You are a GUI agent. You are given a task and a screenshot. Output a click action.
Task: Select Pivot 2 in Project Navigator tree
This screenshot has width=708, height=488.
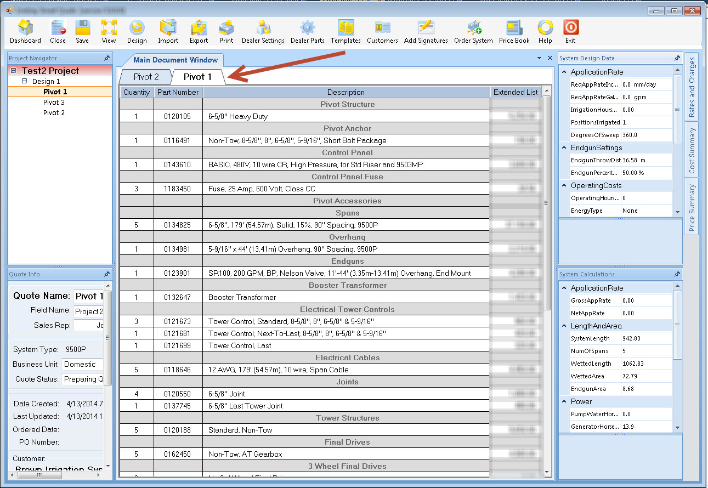tap(54, 112)
